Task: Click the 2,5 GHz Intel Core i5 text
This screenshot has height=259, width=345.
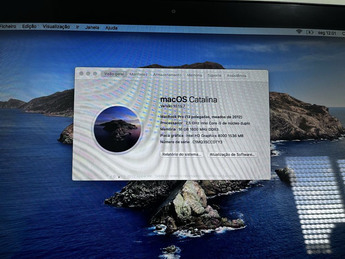Action: pyautogui.click(x=218, y=123)
